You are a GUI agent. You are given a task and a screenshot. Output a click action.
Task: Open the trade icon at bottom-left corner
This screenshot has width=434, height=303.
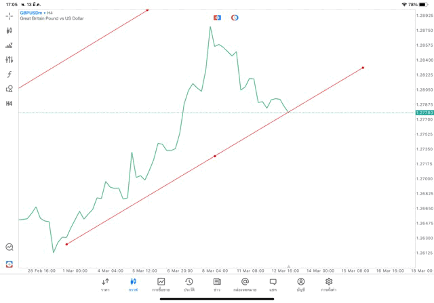[9, 264]
